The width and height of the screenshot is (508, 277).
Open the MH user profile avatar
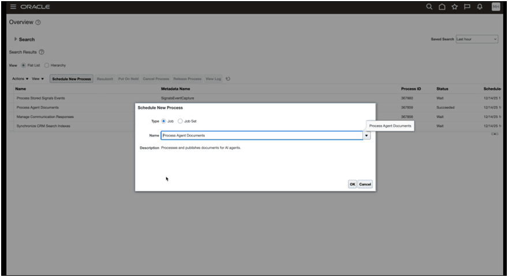496,7
